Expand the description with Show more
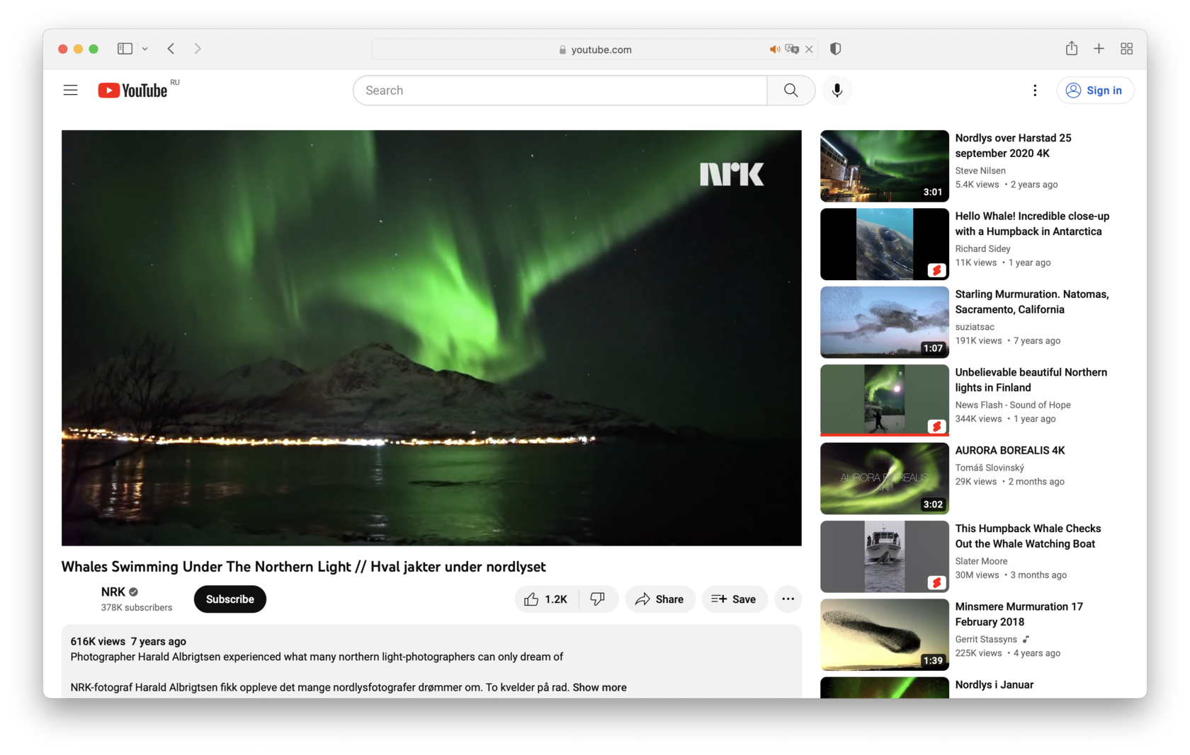Screen dimensions: 1190x755 pos(599,686)
